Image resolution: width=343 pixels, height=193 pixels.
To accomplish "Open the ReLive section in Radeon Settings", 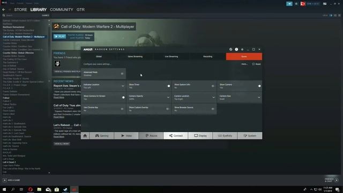I will click(x=151, y=136).
